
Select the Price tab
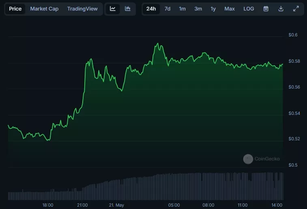coord(15,9)
